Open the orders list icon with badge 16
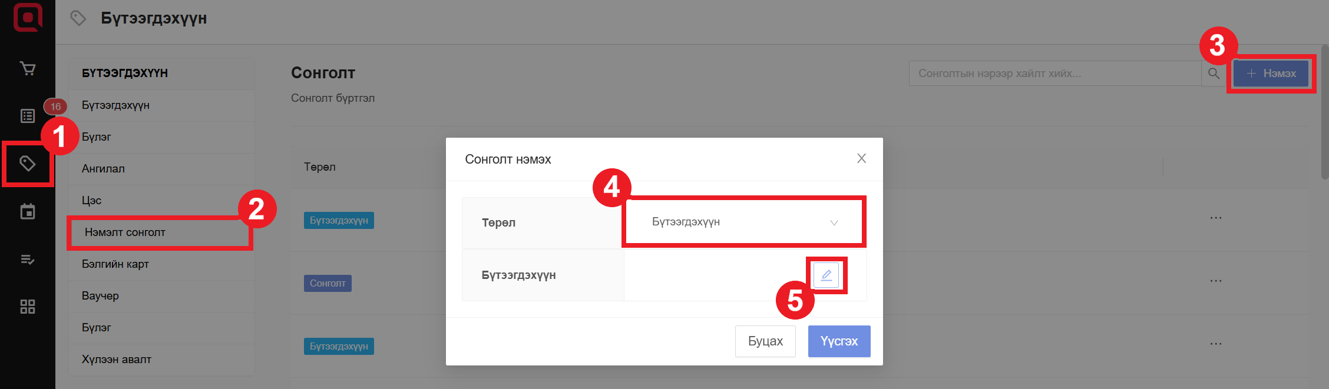Viewport: 1329px width, 389px height. pos(28,116)
